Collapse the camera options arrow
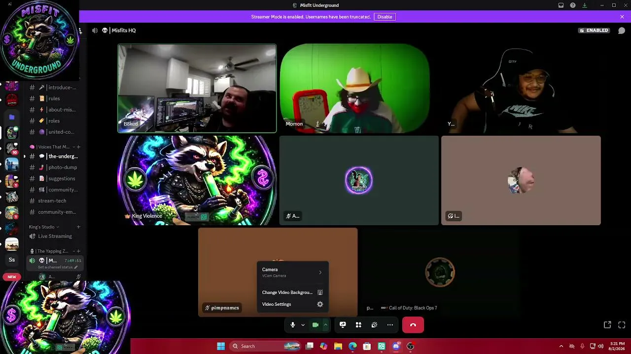This screenshot has width=631, height=354. coord(325,325)
